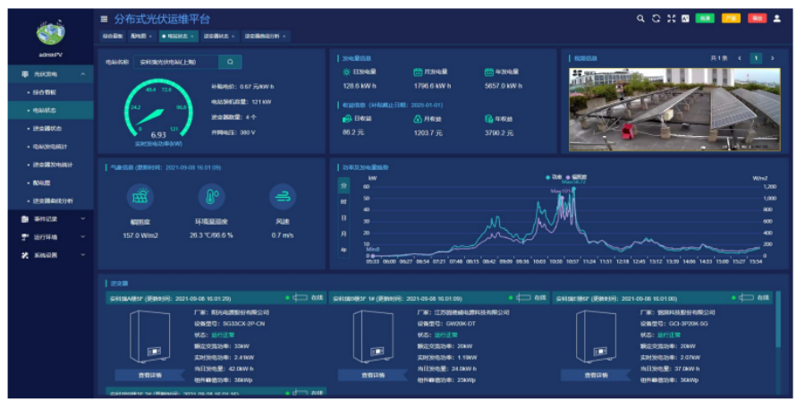Open 配电图 in the sidebar
This screenshot has width=805, height=409.
point(51,183)
